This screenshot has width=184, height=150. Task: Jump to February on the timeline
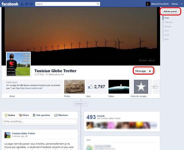[x=168, y=22]
